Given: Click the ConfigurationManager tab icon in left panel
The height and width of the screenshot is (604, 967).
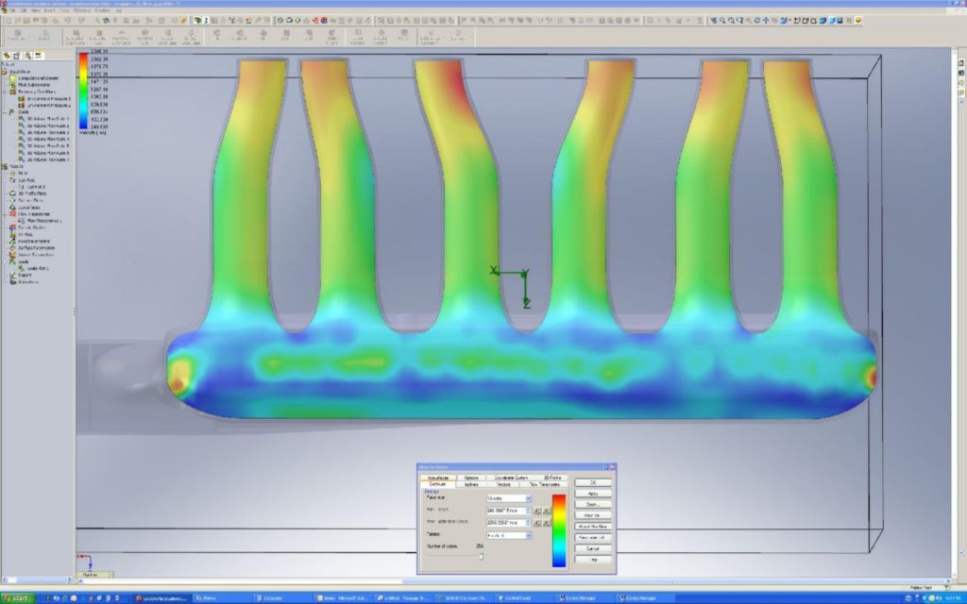Looking at the screenshot, I should pyautogui.click(x=27, y=57).
